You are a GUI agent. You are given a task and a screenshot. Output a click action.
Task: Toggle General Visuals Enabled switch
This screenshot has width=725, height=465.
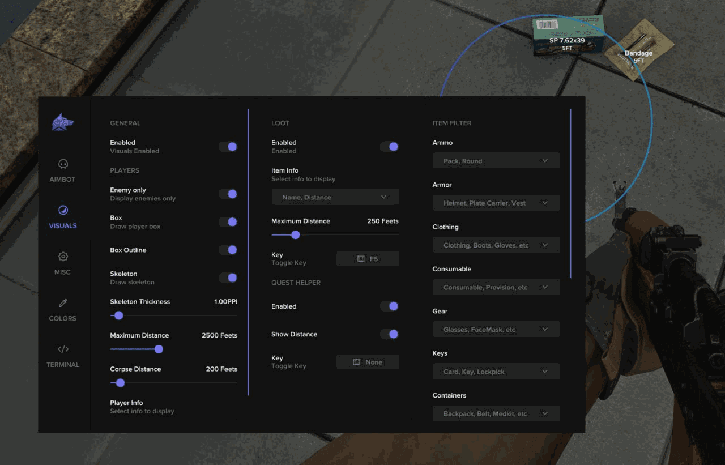point(228,147)
